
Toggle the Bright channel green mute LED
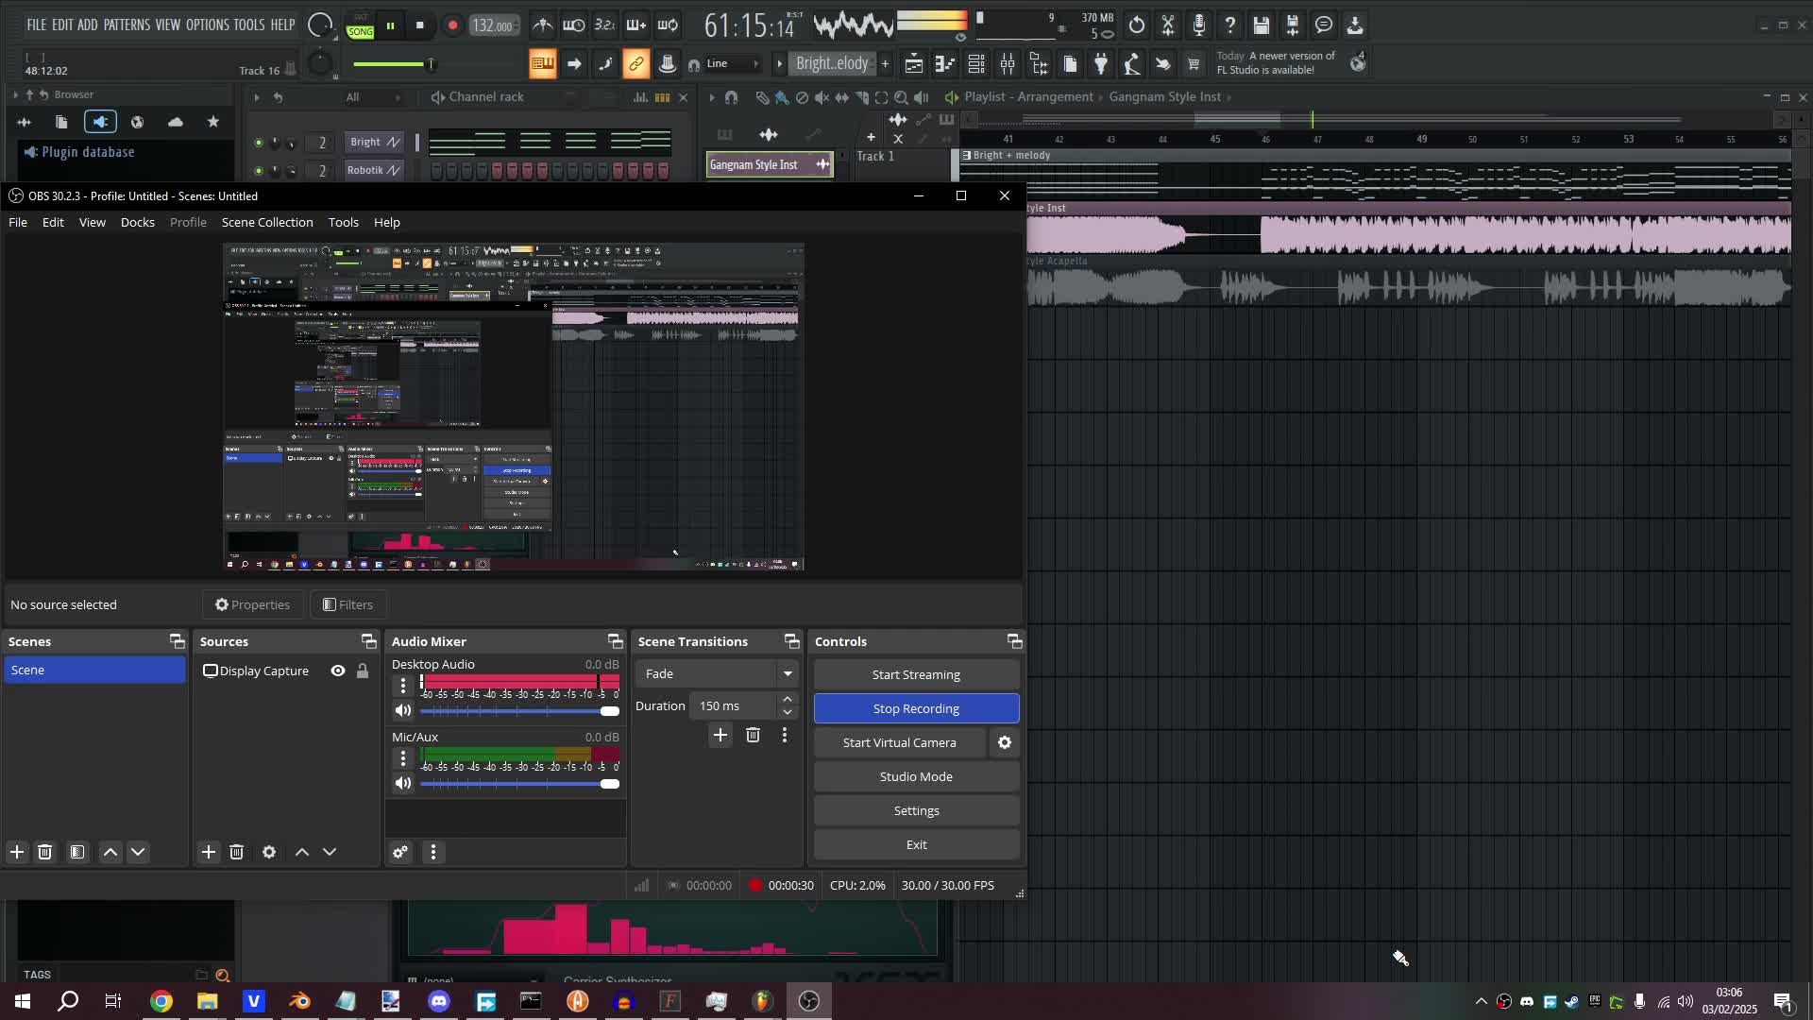tap(258, 143)
